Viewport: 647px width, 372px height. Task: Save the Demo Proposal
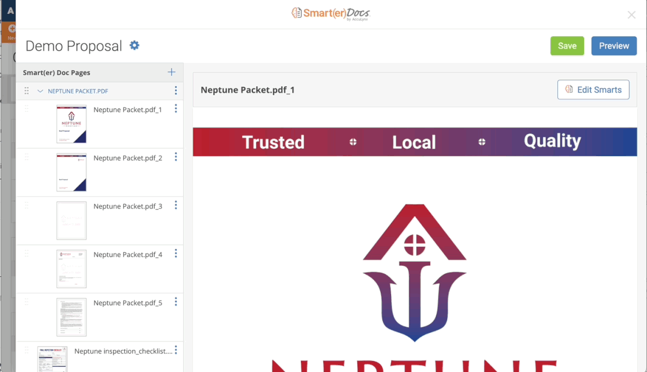click(567, 46)
